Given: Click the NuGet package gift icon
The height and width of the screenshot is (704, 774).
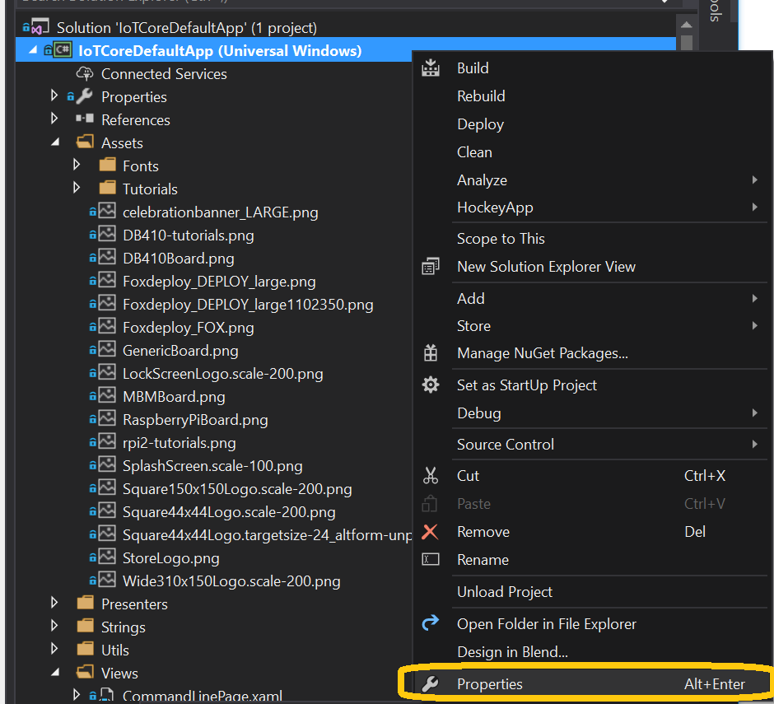Looking at the screenshot, I should [431, 353].
